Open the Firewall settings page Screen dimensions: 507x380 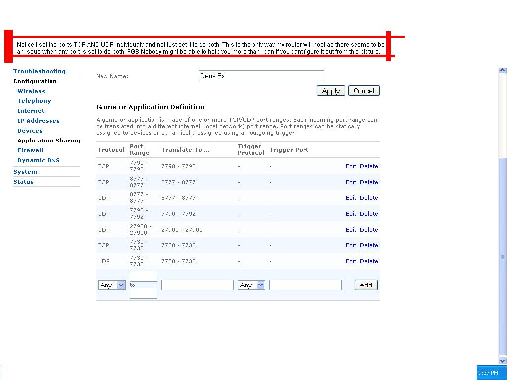[x=30, y=150]
